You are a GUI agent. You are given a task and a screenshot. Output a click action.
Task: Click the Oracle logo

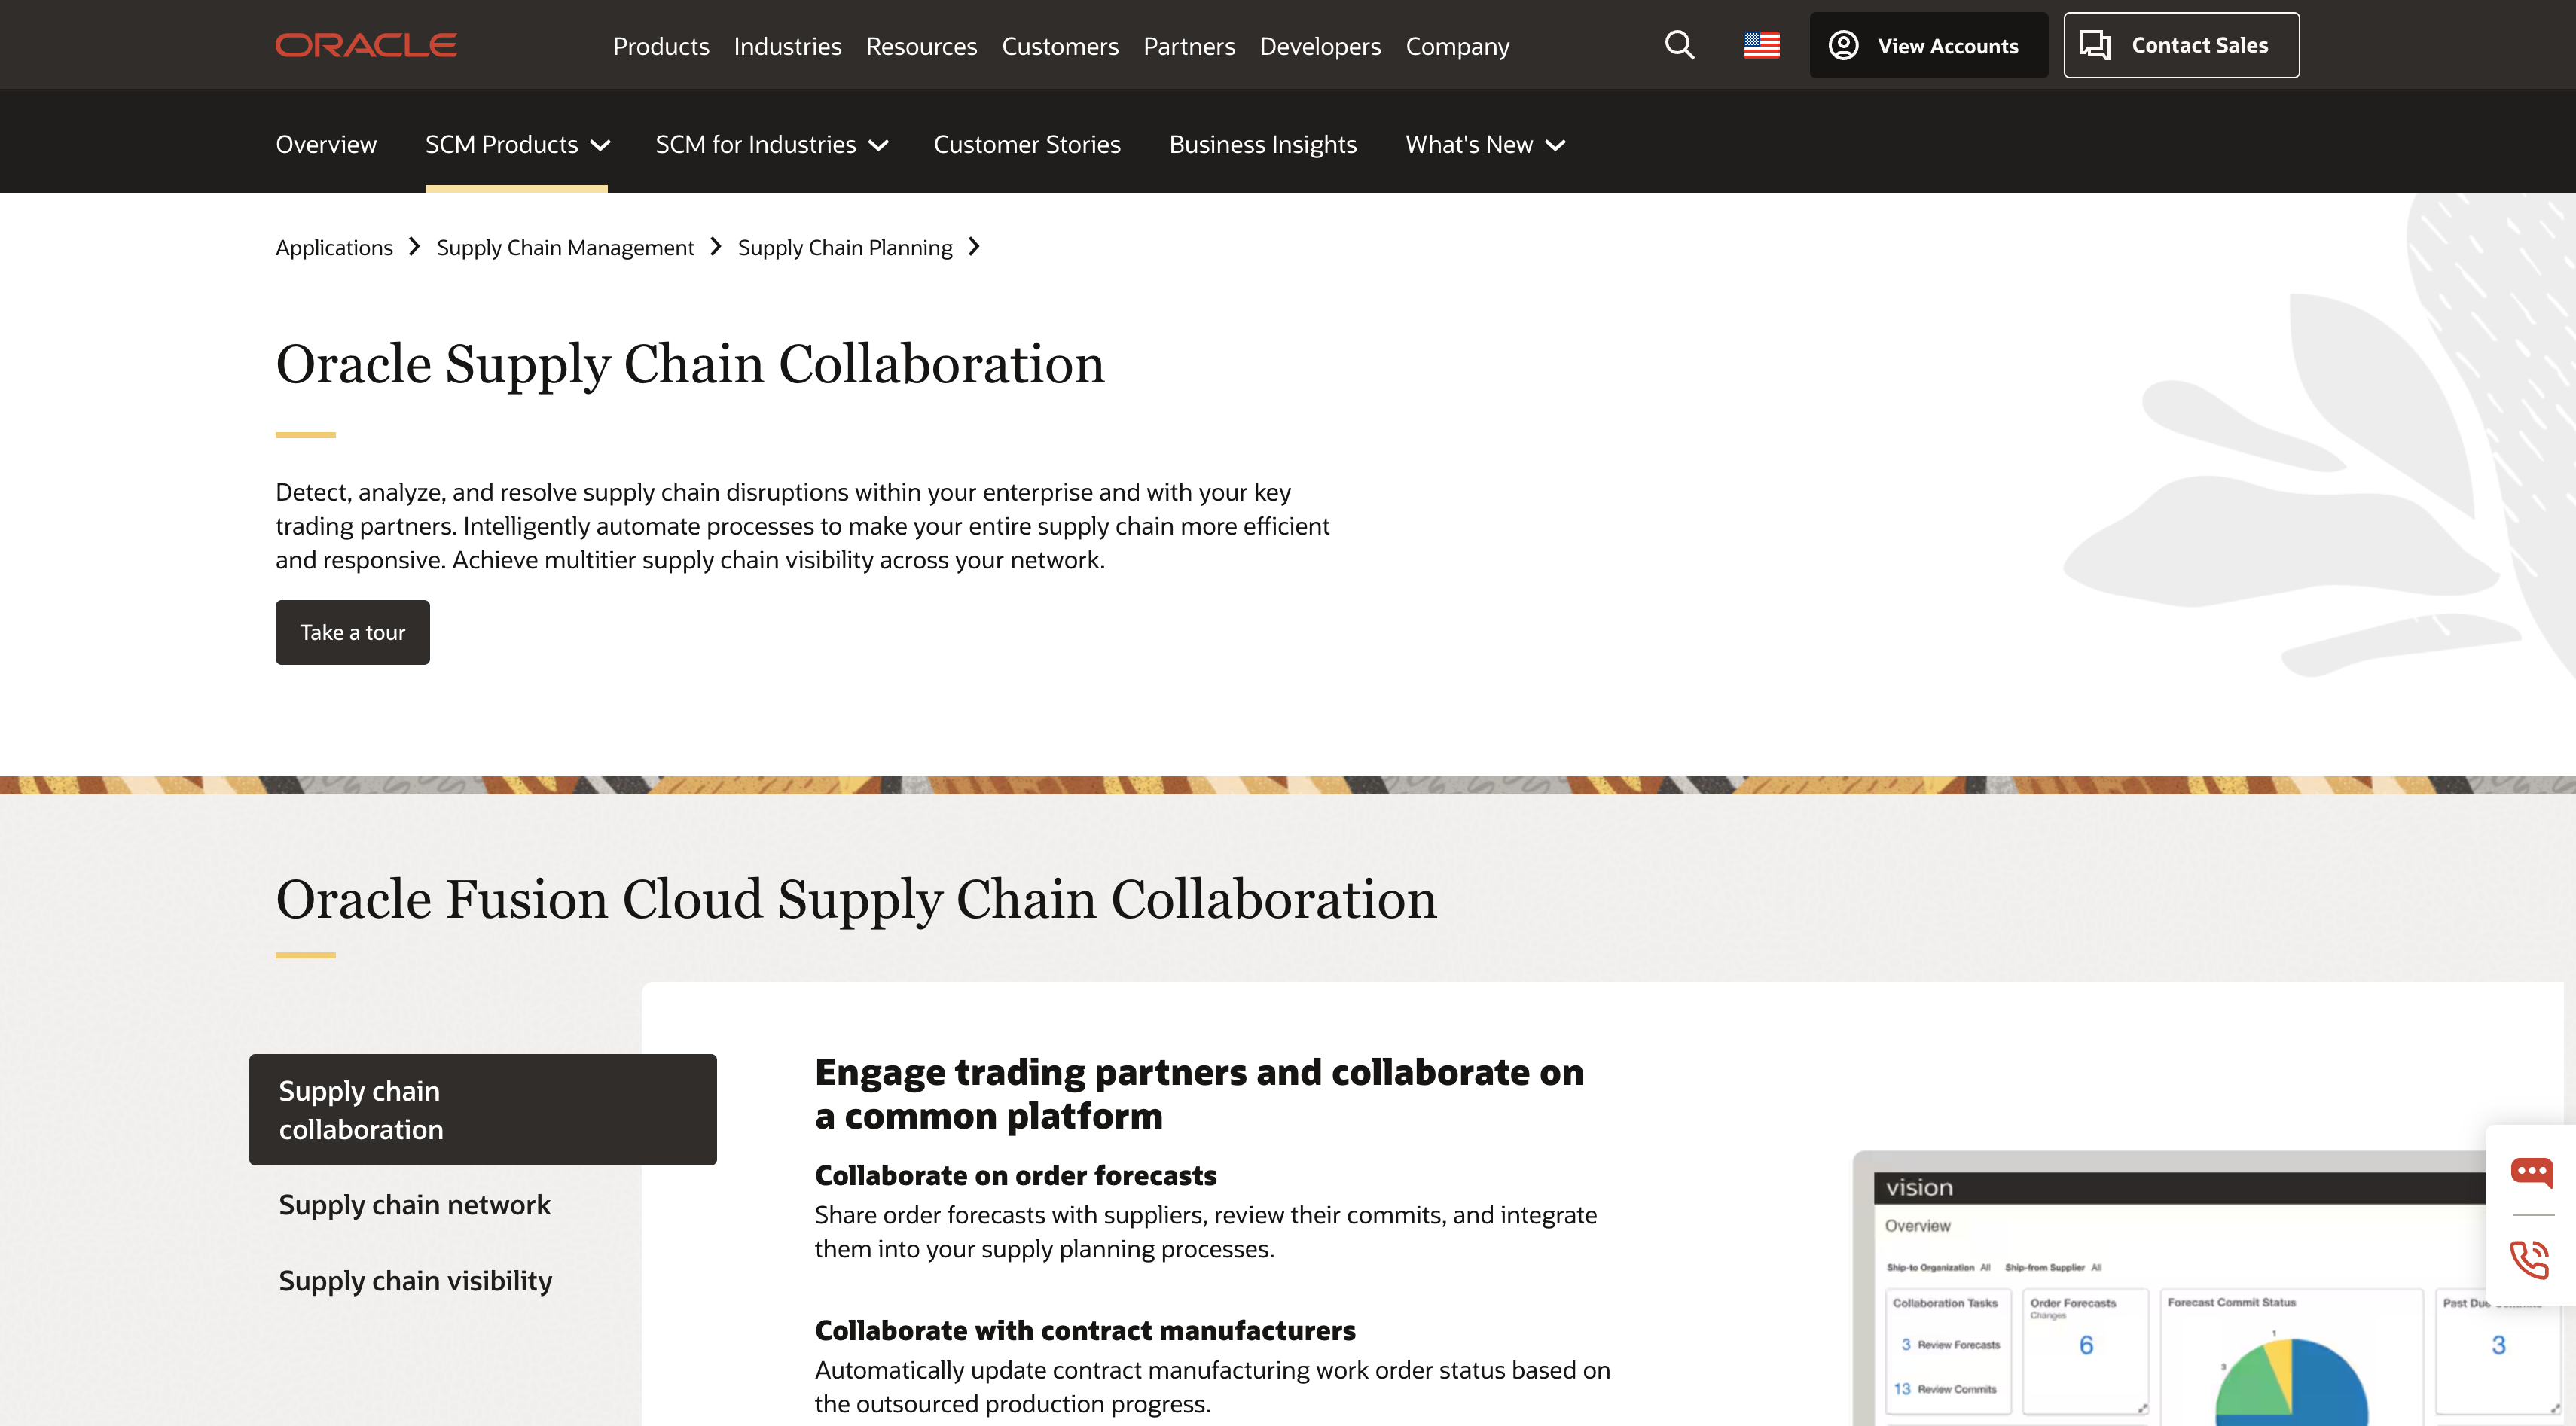pyautogui.click(x=366, y=45)
